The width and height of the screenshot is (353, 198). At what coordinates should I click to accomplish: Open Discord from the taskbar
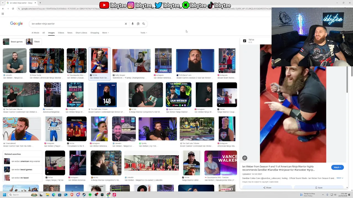click(x=78, y=195)
